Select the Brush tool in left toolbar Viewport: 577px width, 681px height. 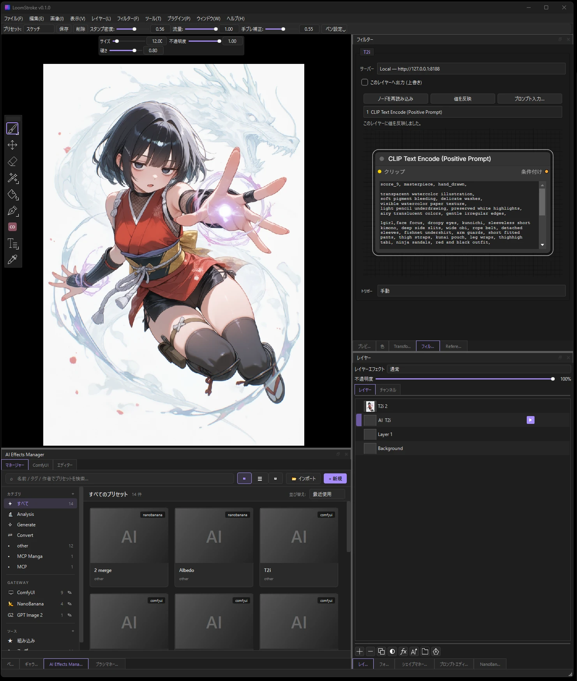[12, 129]
